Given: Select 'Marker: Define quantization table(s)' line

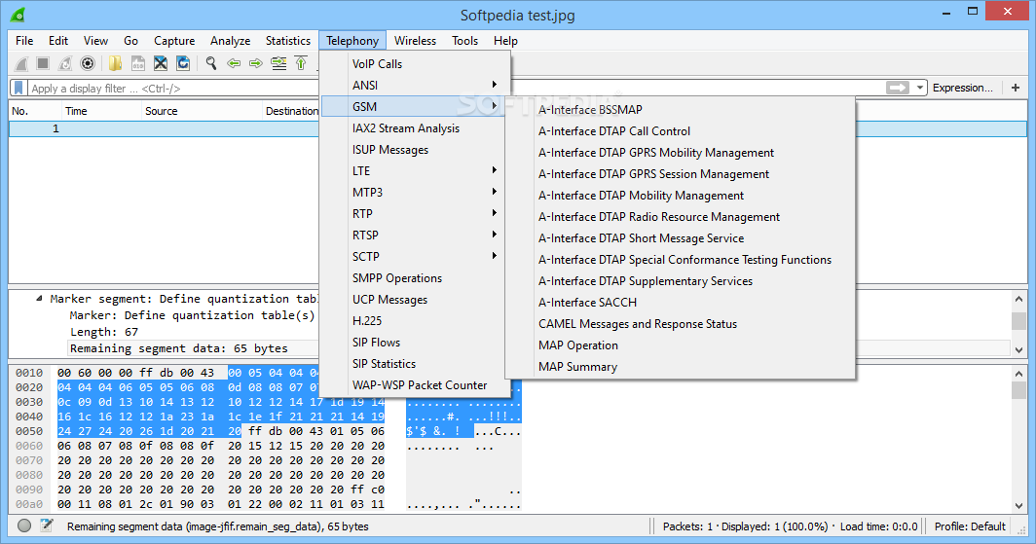Looking at the screenshot, I should coord(192,315).
